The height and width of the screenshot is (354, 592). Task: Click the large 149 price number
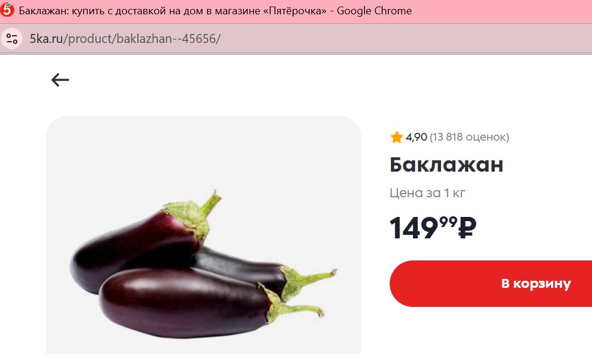[x=414, y=228]
